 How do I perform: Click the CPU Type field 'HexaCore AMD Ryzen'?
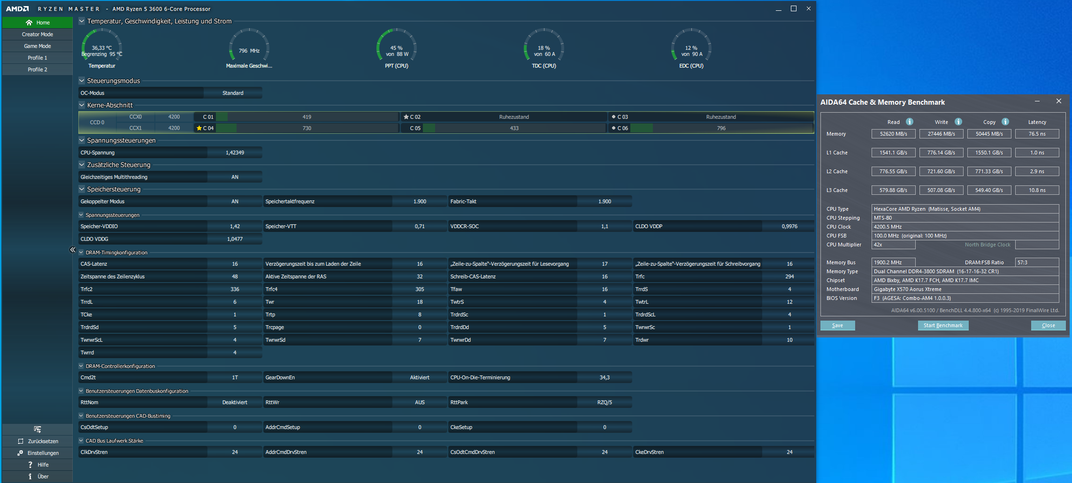(965, 209)
